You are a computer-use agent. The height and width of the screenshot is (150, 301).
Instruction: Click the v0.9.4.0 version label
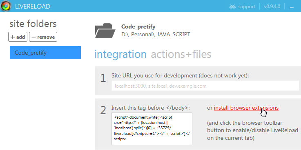coord(272,7)
